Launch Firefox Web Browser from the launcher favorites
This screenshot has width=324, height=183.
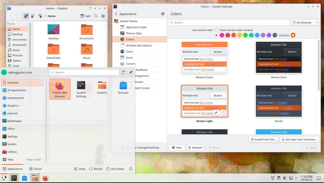point(60,89)
